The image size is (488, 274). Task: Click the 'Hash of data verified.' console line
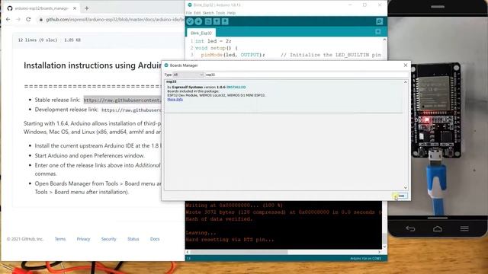click(x=219, y=219)
